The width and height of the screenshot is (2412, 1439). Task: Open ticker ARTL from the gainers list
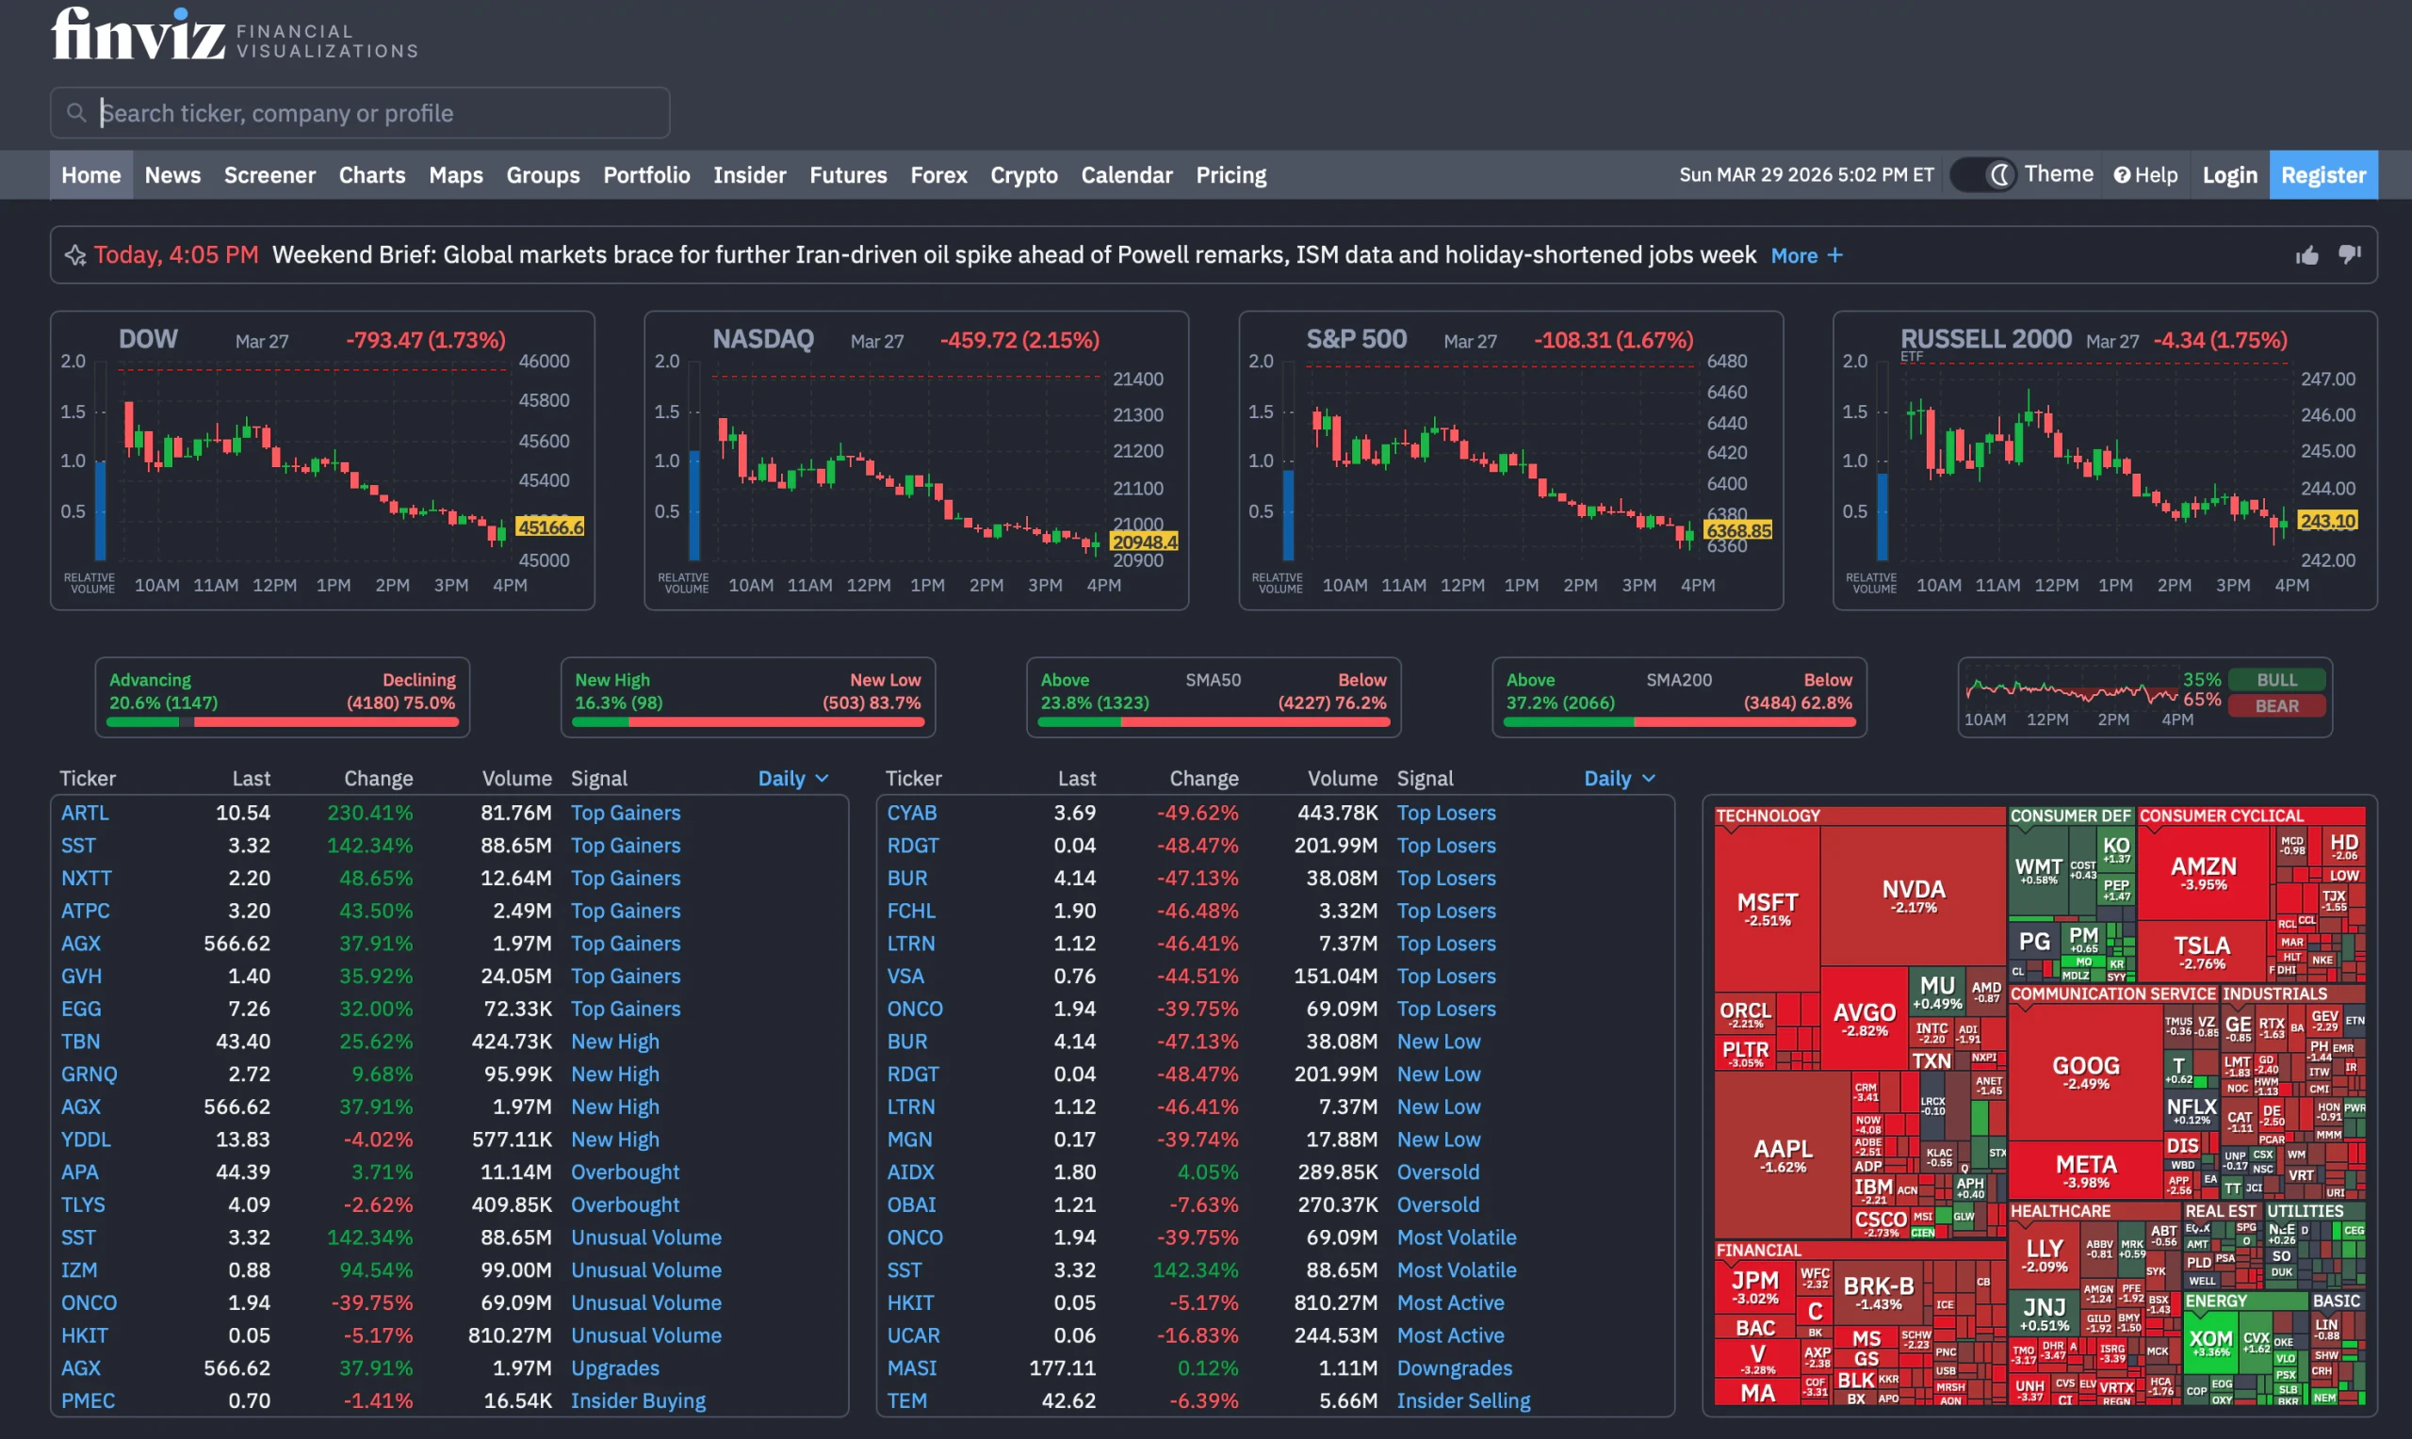click(86, 813)
